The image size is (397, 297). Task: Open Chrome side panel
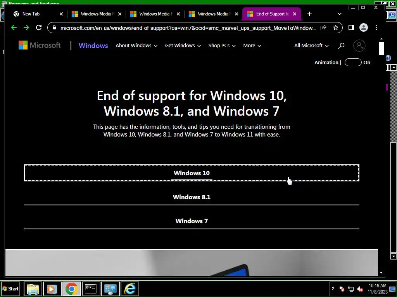pos(351,27)
